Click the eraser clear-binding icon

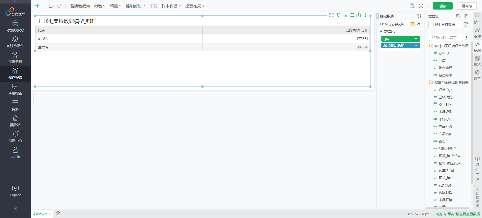pyautogui.click(x=419, y=24)
